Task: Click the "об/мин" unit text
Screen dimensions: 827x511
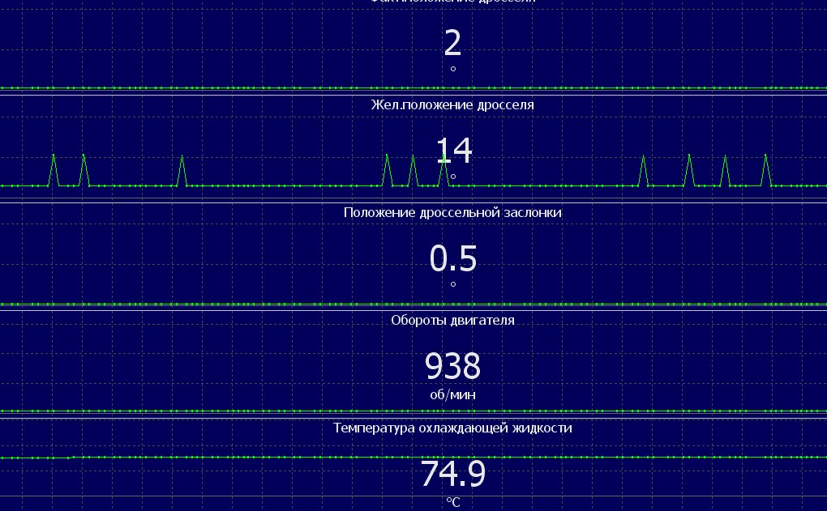Action: (x=452, y=394)
